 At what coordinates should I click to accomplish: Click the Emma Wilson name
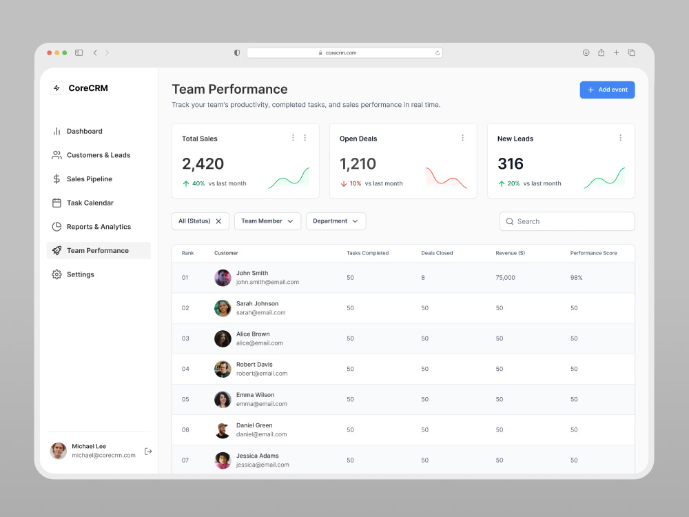[x=255, y=395]
